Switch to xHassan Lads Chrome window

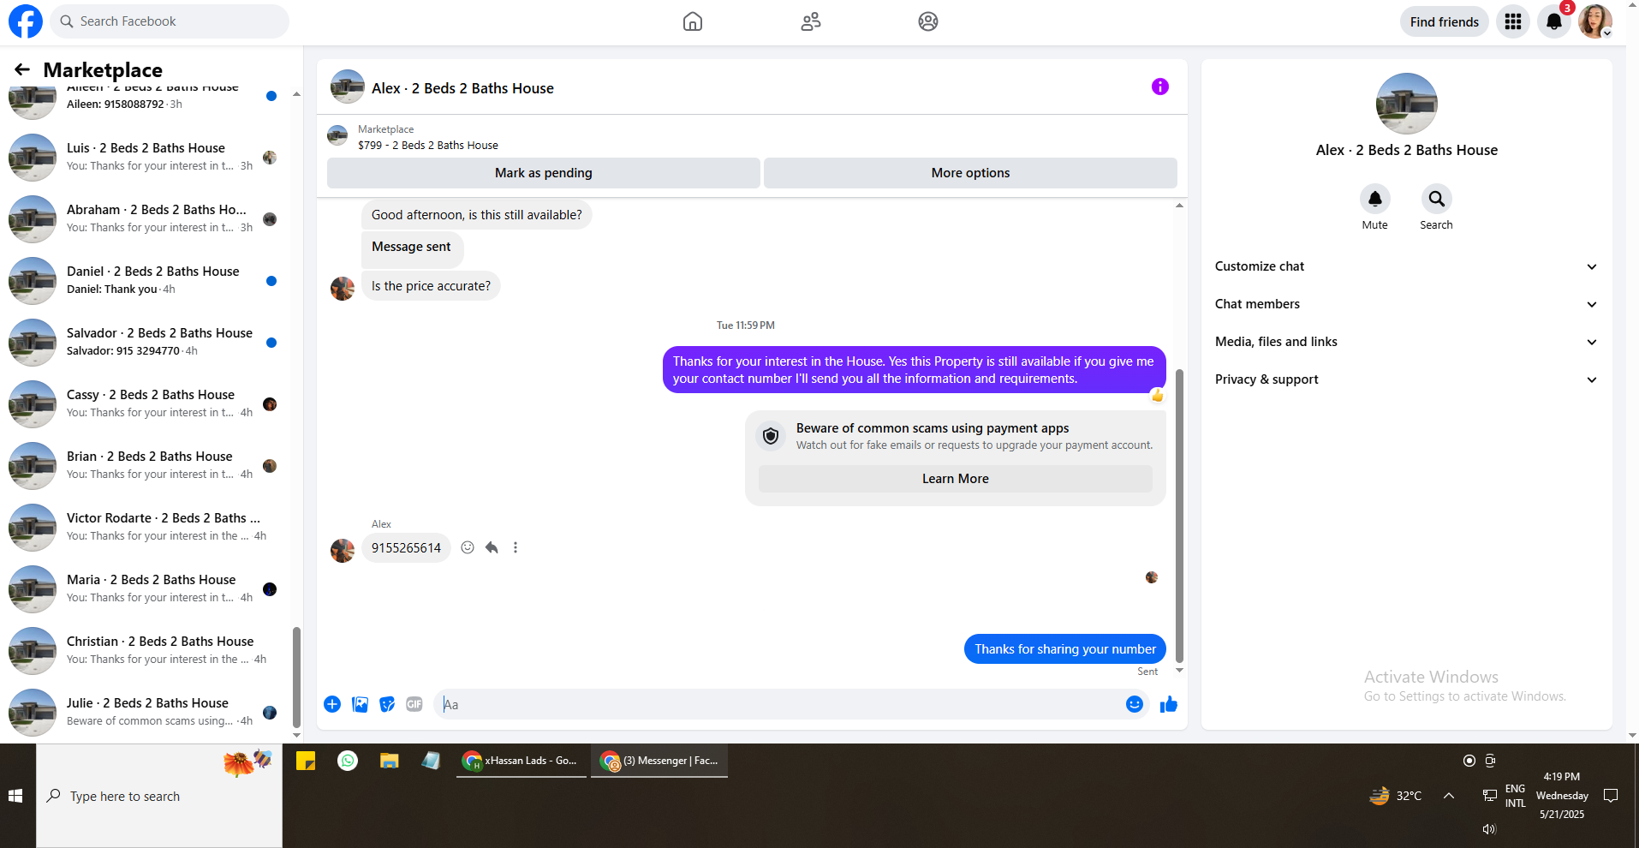[521, 761]
